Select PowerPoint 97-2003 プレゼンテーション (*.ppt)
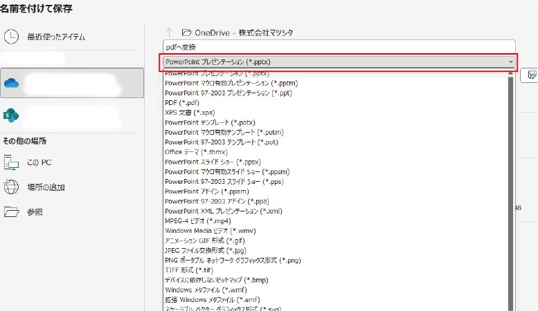Image resolution: width=538 pixels, height=311 pixels. (x=228, y=93)
